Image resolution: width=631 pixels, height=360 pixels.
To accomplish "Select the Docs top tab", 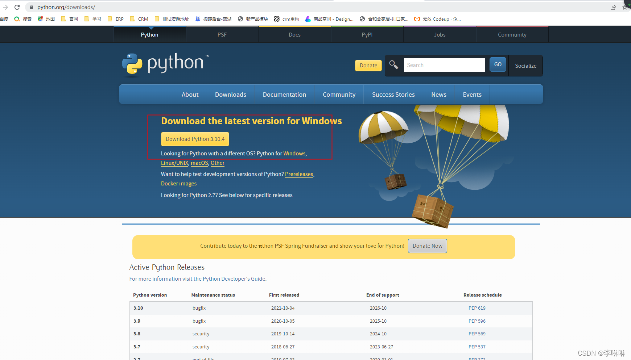I will pyautogui.click(x=294, y=34).
